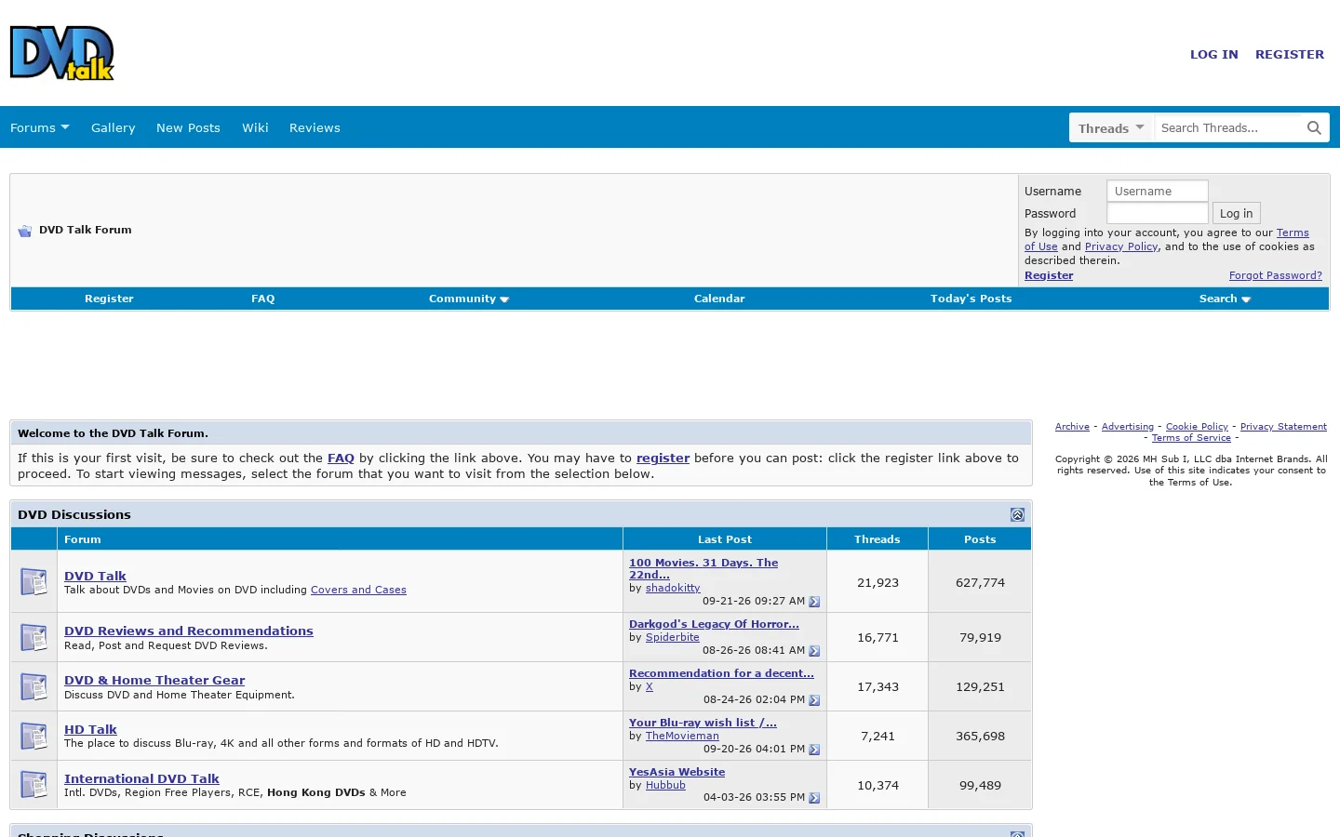The image size is (1340, 837).
Task: Click Register link under login form
Action: point(1049,275)
